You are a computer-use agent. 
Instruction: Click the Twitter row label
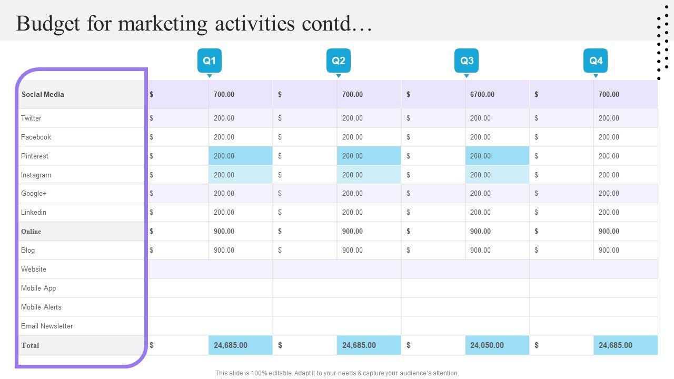coord(31,118)
